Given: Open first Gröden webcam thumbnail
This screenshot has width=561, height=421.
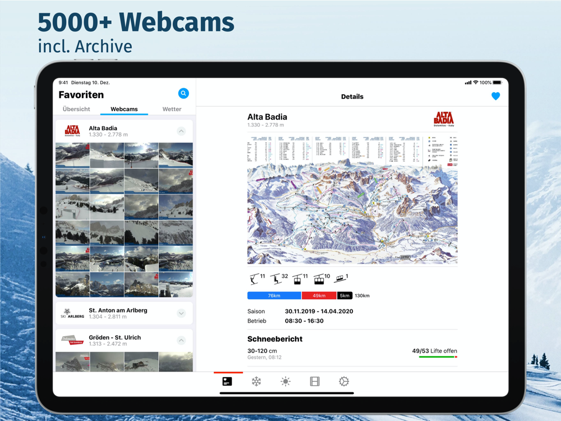Looking at the screenshot, I should [72, 361].
